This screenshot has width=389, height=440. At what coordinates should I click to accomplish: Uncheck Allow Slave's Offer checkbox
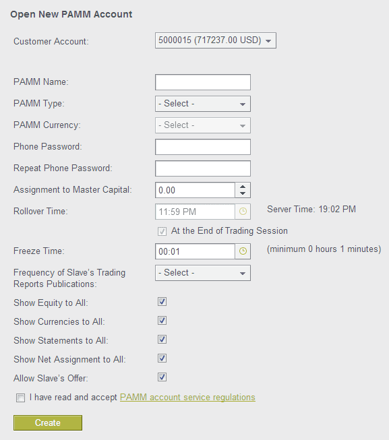click(x=162, y=377)
